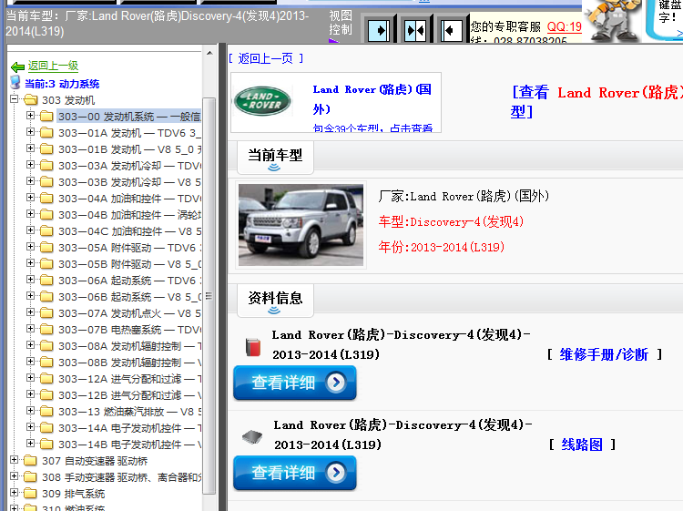The width and height of the screenshot is (683, 511).
Task: Click the computer icon beside 当前:3 动力系统
Action: (x=15, y=82)
